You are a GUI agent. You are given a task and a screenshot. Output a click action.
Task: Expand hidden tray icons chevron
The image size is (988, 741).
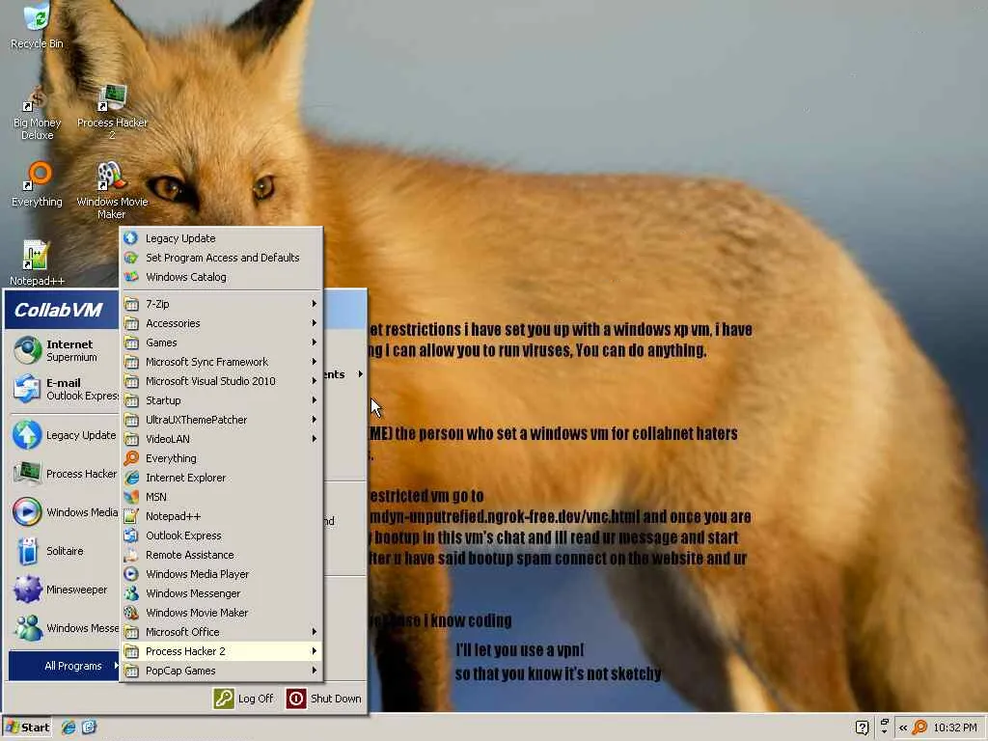pos(903,727)
